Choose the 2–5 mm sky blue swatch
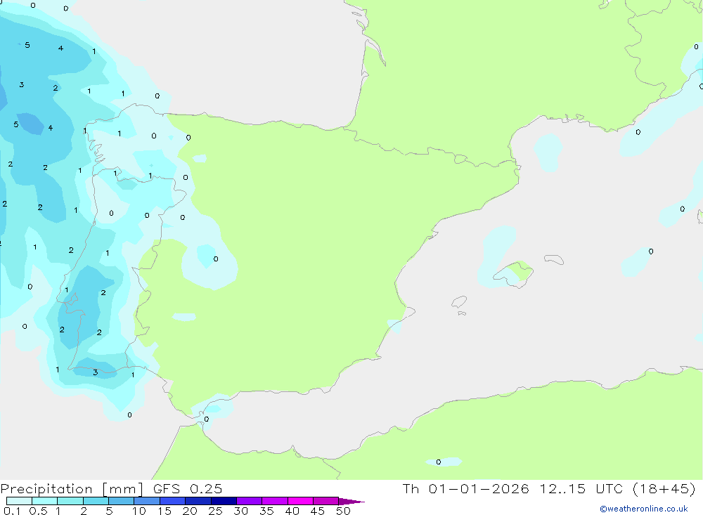The width and height of the screenshot is (703, 515). (96, 501)
